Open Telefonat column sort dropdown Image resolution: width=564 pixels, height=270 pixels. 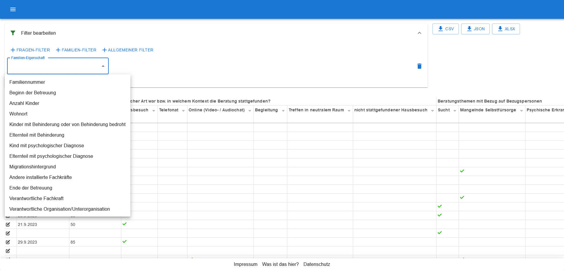pos(183,111)
